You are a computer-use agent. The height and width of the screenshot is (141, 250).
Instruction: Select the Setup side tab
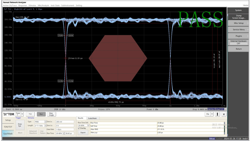(x=8, y=120)
